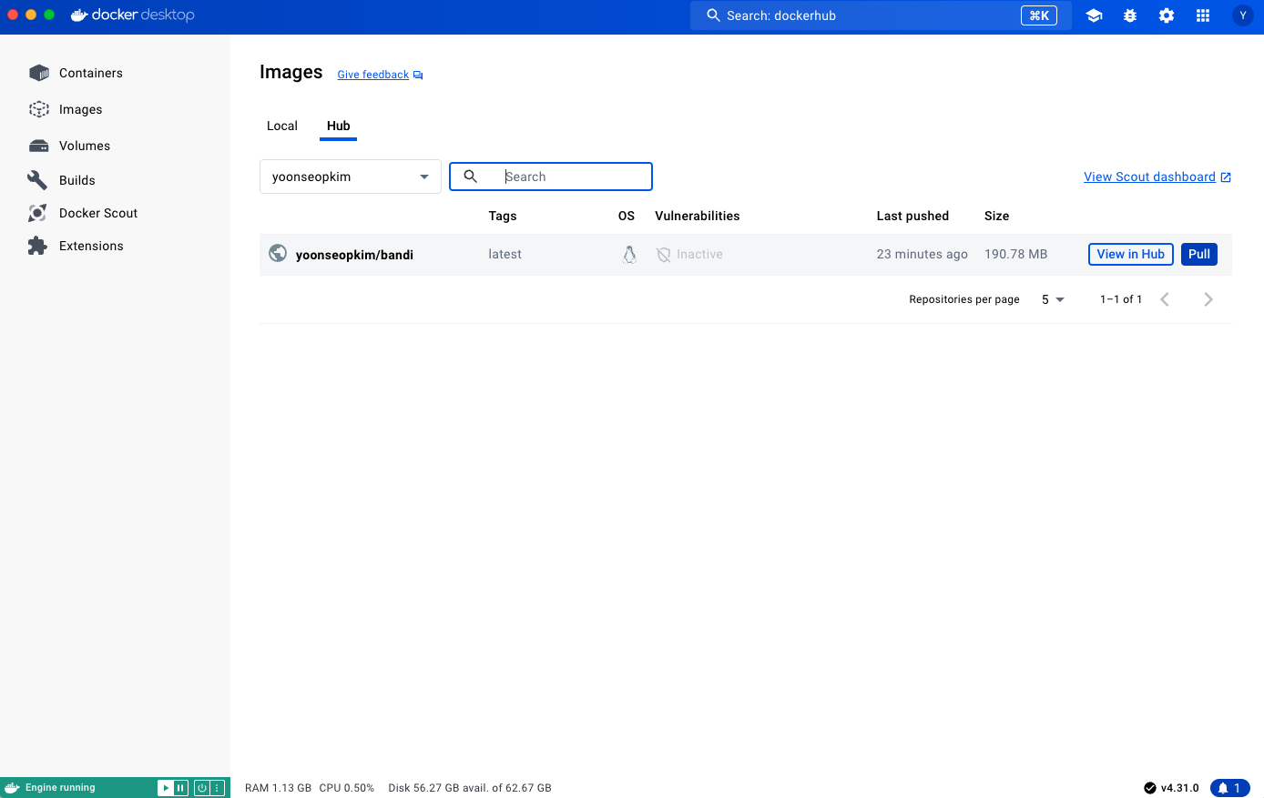Viewport: 1264px width, 798px height.
Task: Click the ⌘K shortcut badge
Action: [1039, 15]
